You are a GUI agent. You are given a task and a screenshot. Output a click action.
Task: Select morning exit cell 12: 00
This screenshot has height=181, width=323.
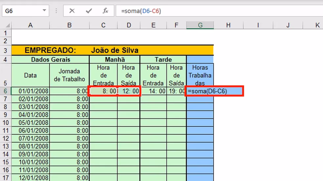click(x=129, y=91)
